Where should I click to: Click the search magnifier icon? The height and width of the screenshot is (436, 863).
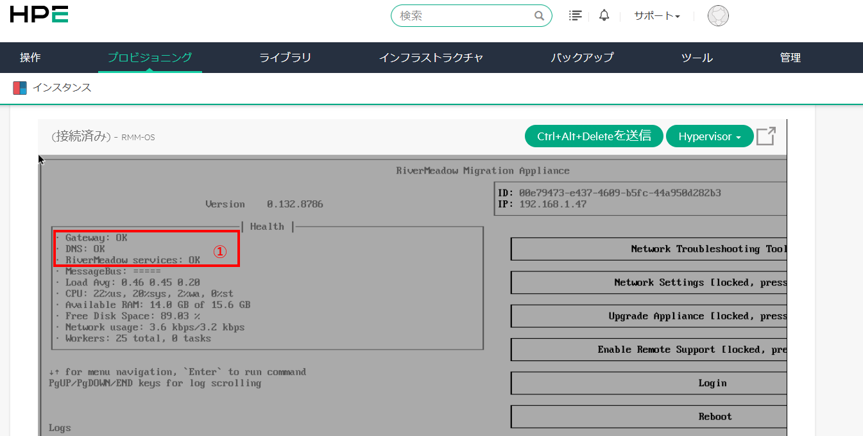tap(539, 16)
